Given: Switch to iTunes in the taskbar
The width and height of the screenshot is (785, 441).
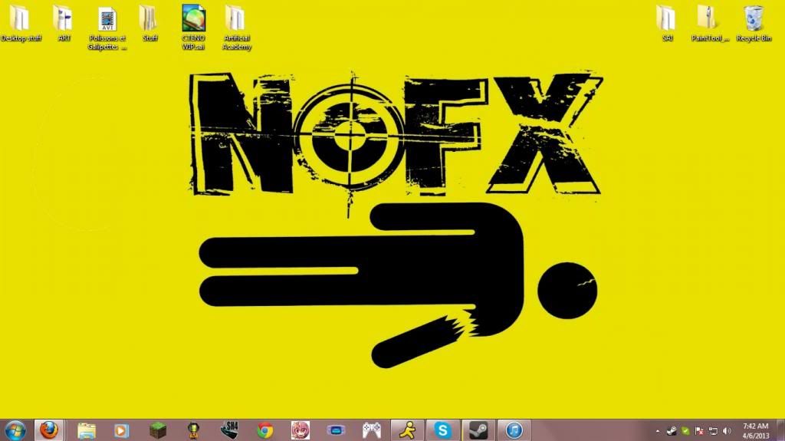Looking at the screenshot, I should click(514, 430).
